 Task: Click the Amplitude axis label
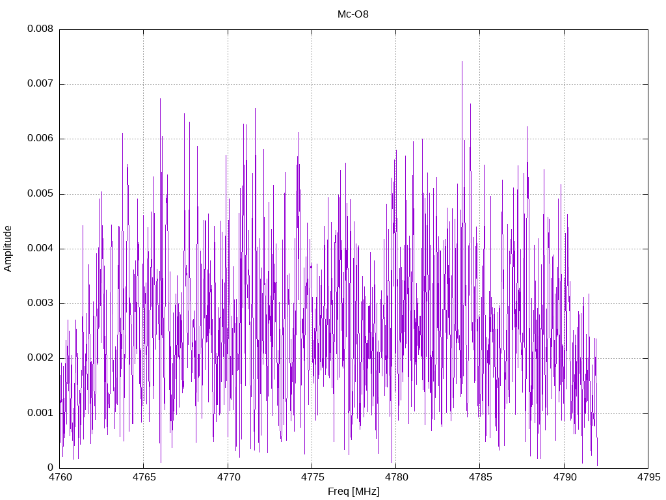8,249
